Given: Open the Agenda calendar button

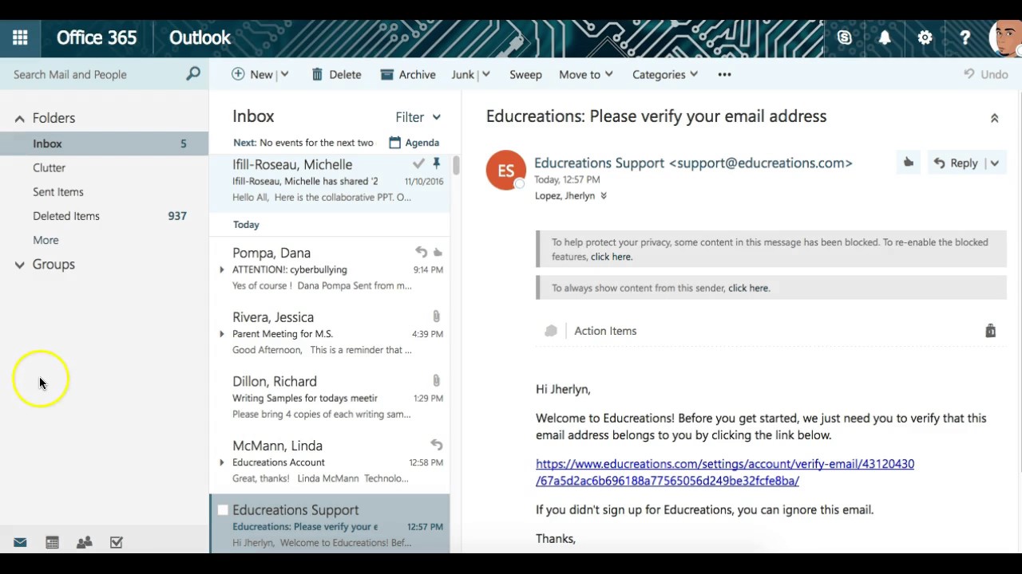Looking at the screenshot, I should point(414,143).
